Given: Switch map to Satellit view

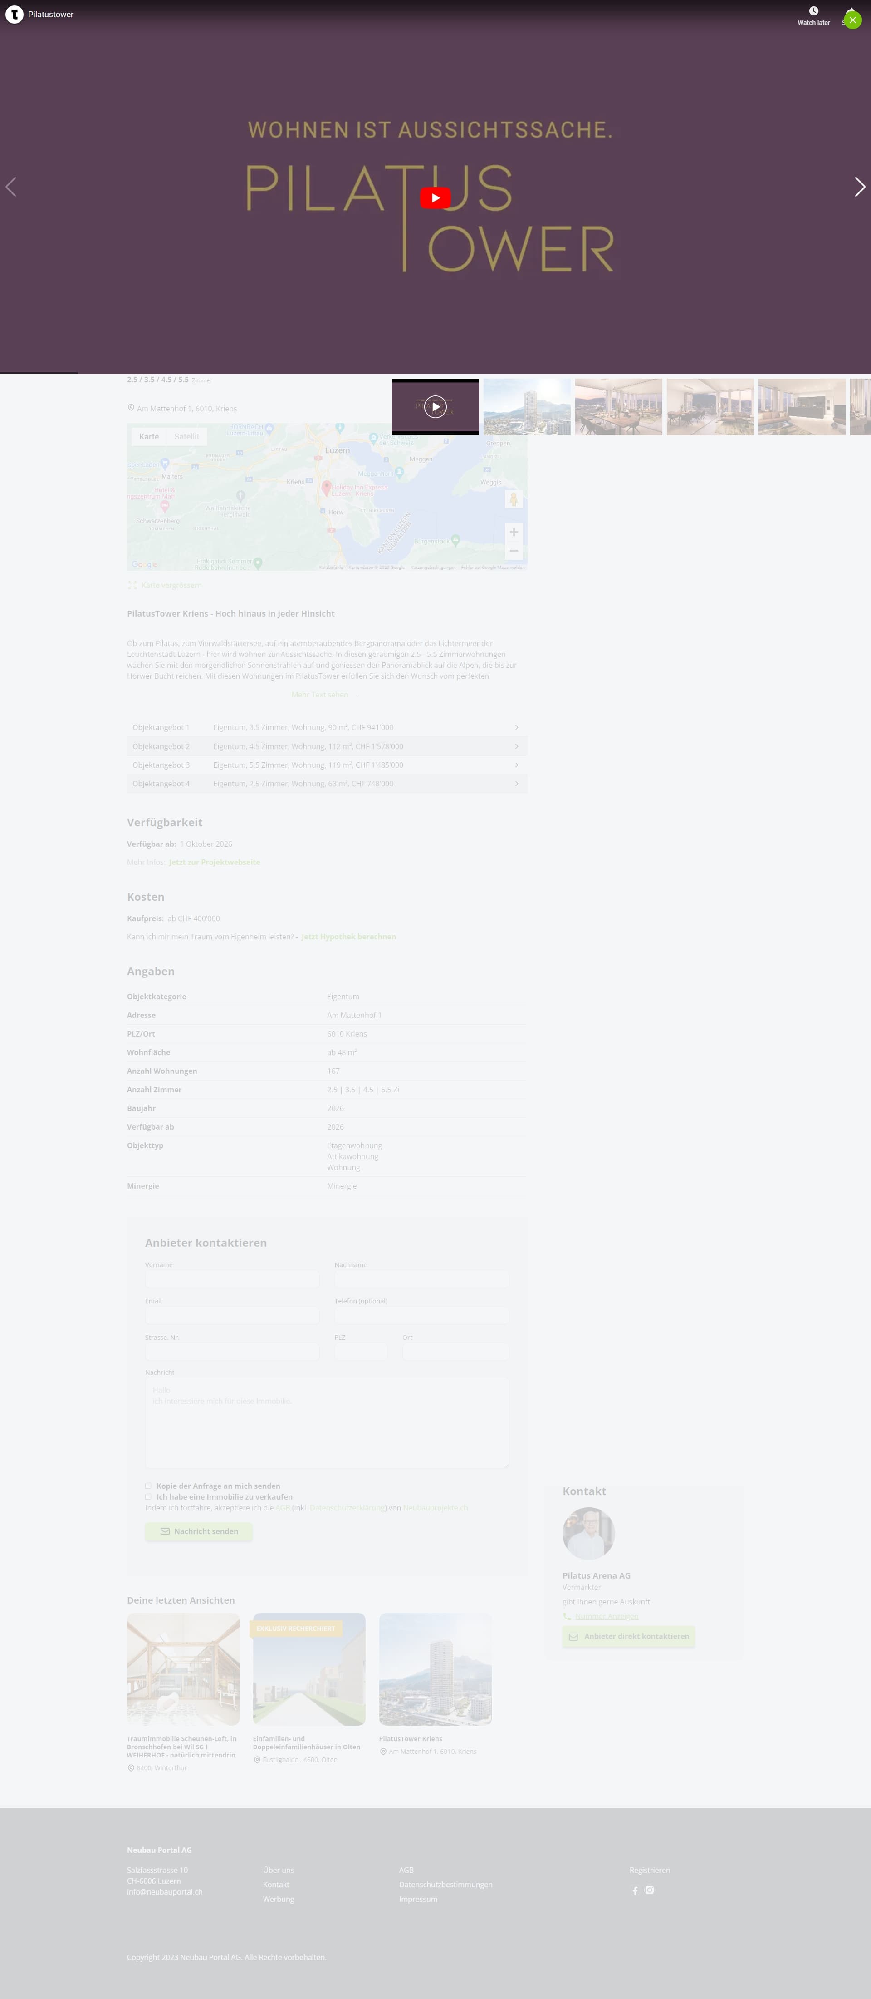Looking at the screenshot, I should [186, 437].
